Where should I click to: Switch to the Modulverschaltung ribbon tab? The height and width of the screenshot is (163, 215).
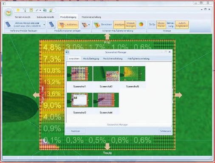(91, 17)
